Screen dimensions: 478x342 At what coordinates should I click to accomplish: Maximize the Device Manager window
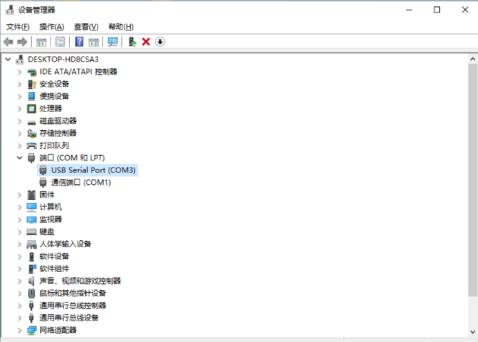tap(437, 10)
